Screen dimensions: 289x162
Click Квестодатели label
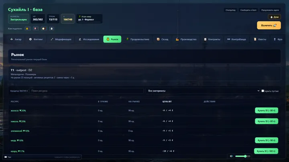point(15,29)
